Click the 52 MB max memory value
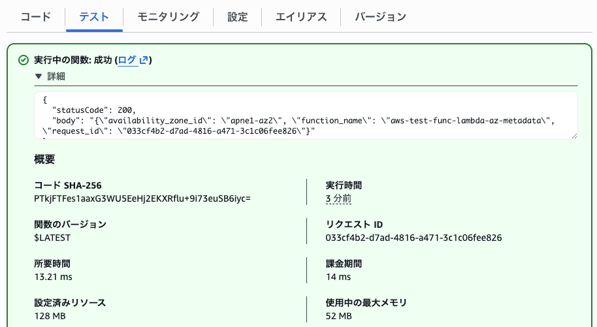Viewport: 597px width, 327px height. [x=338, y=316]
